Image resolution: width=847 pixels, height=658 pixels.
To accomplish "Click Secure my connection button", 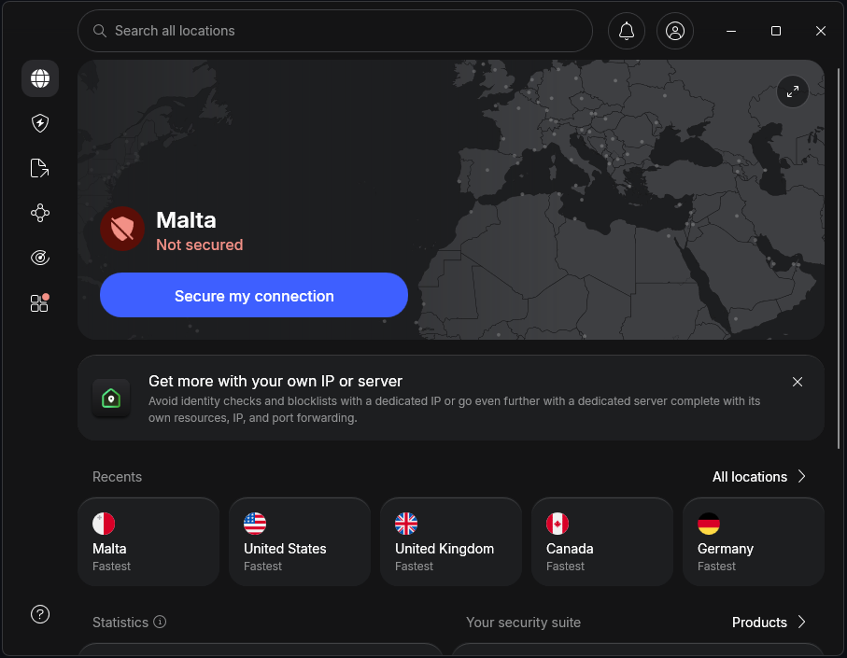I will point(254,295).
